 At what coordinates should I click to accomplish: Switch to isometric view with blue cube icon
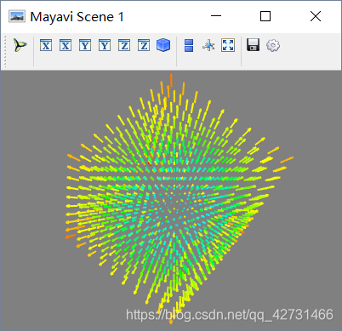163,45
